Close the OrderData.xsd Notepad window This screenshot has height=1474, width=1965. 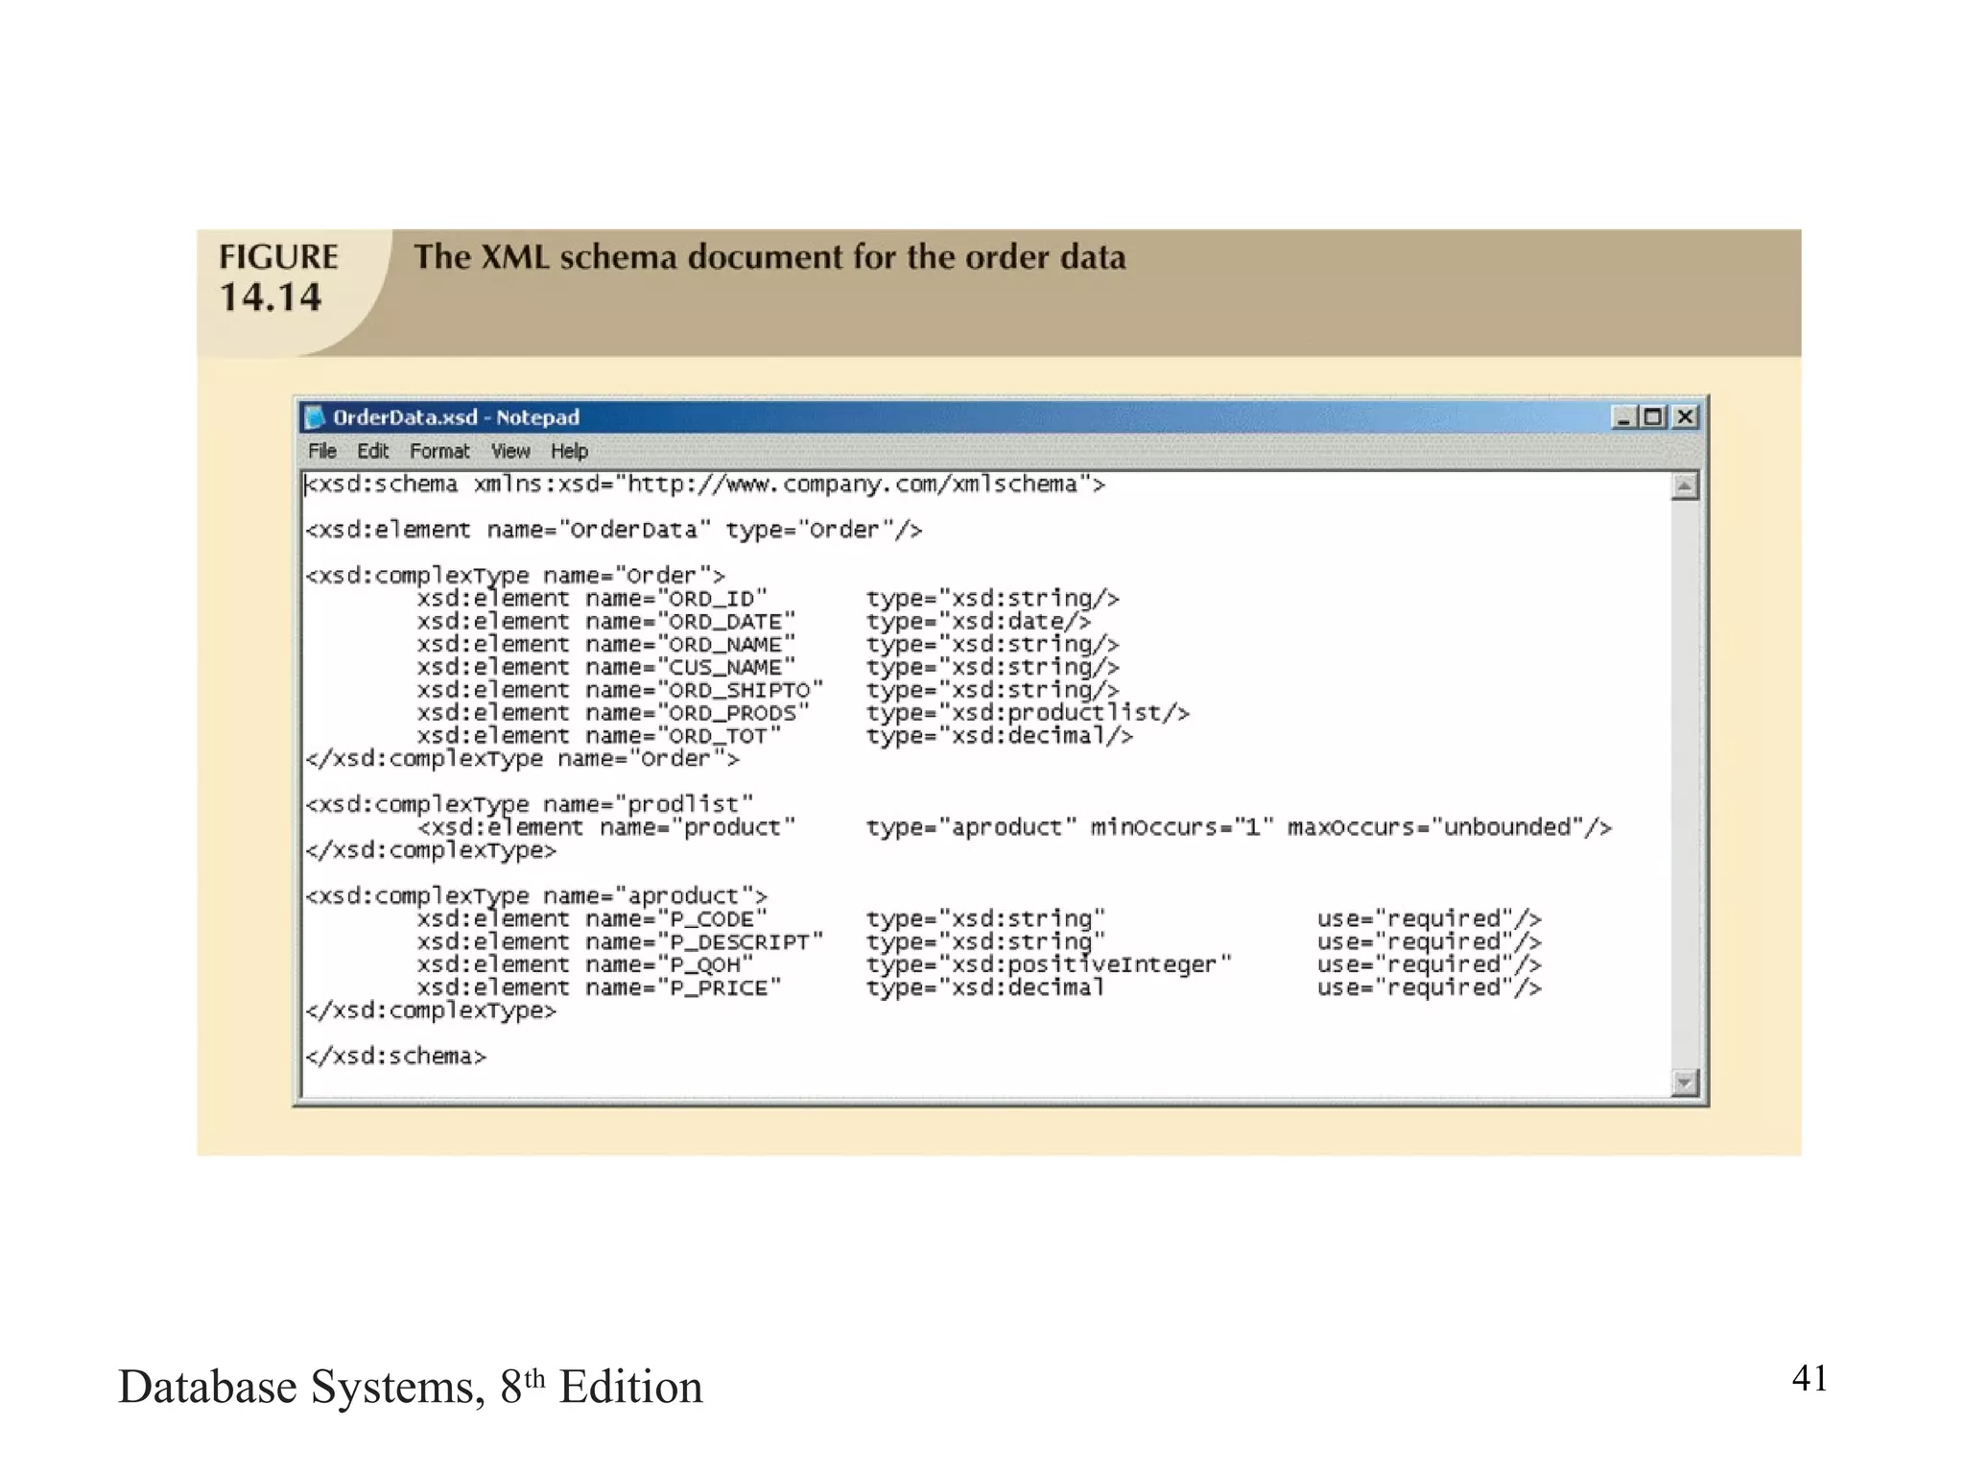point(1685,417)
